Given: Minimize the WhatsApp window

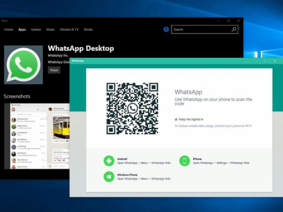Looking at the screenshot, I should [265, 61].
